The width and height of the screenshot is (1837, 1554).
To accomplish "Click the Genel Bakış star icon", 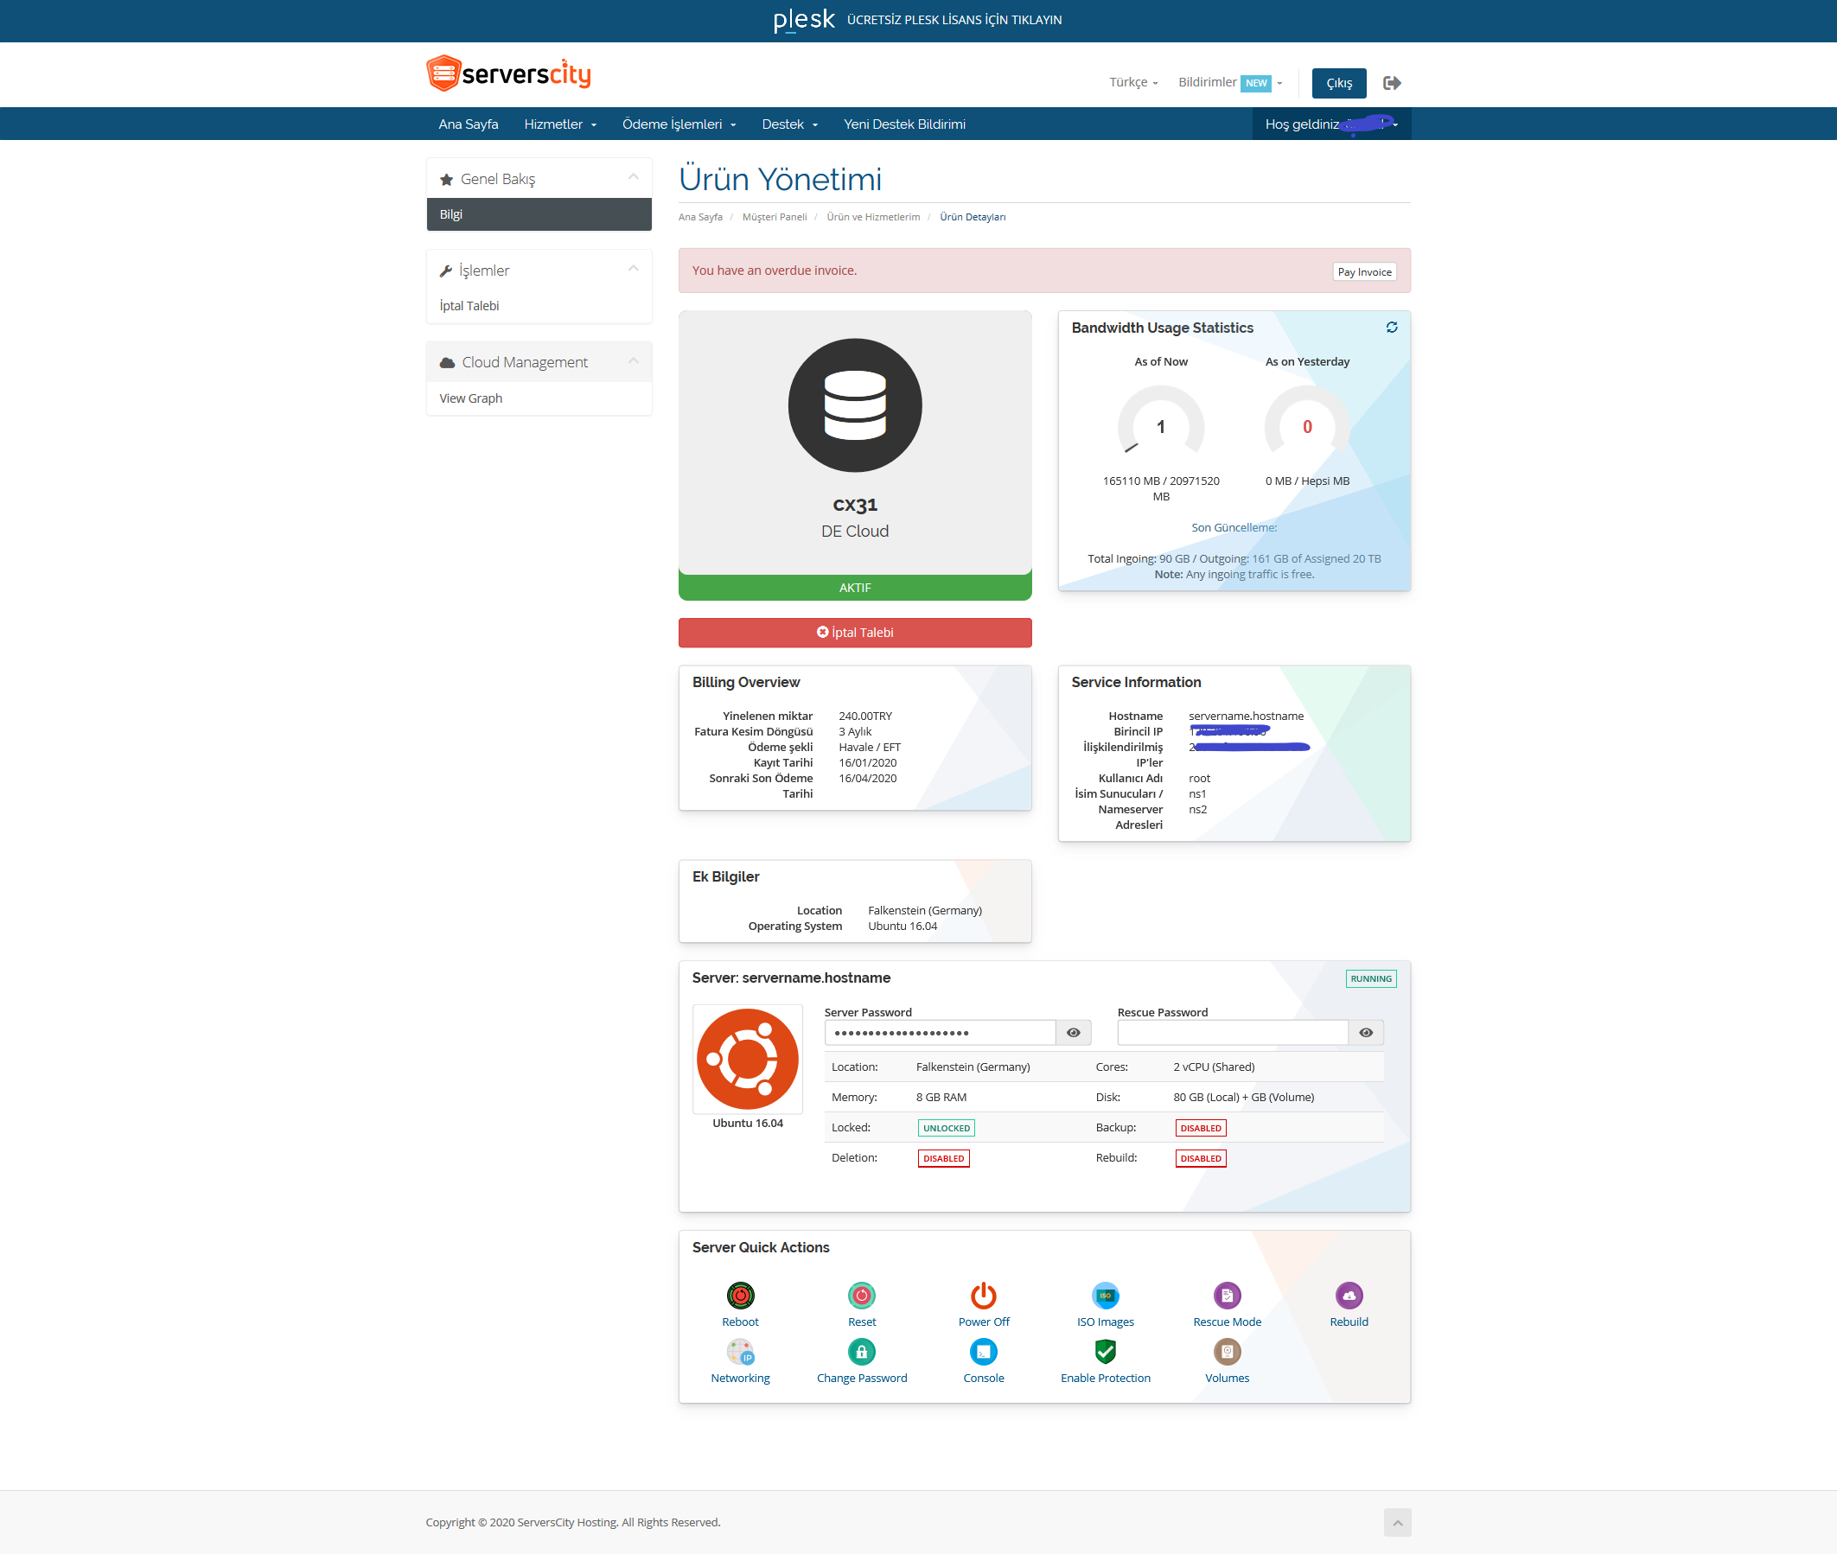I will pyautogui.click(x=447, y=180).
